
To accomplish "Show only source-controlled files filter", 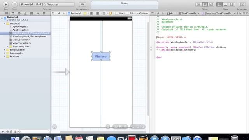I will pyautogui.click(x=11, y=131).
